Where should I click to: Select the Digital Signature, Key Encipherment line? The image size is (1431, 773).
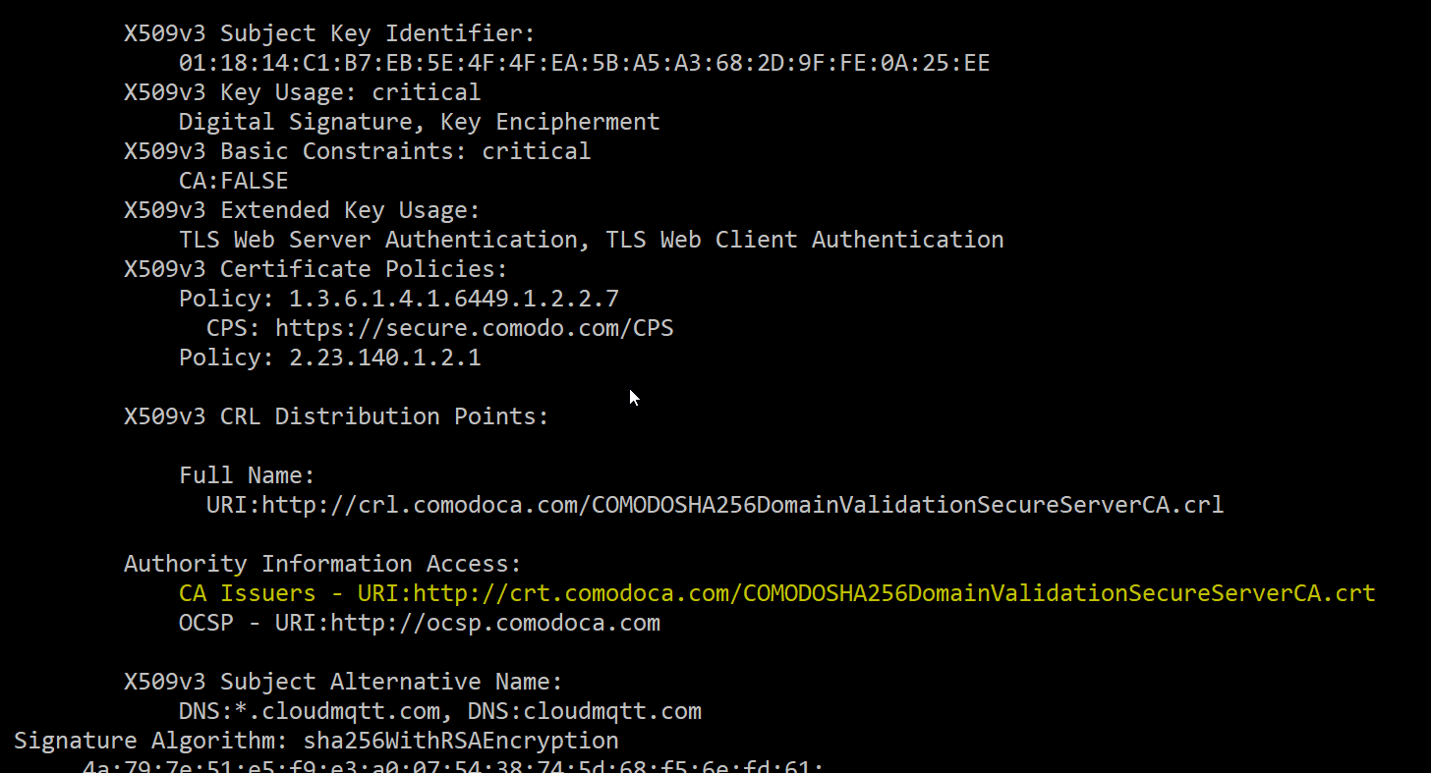click(x=419, y=123)
